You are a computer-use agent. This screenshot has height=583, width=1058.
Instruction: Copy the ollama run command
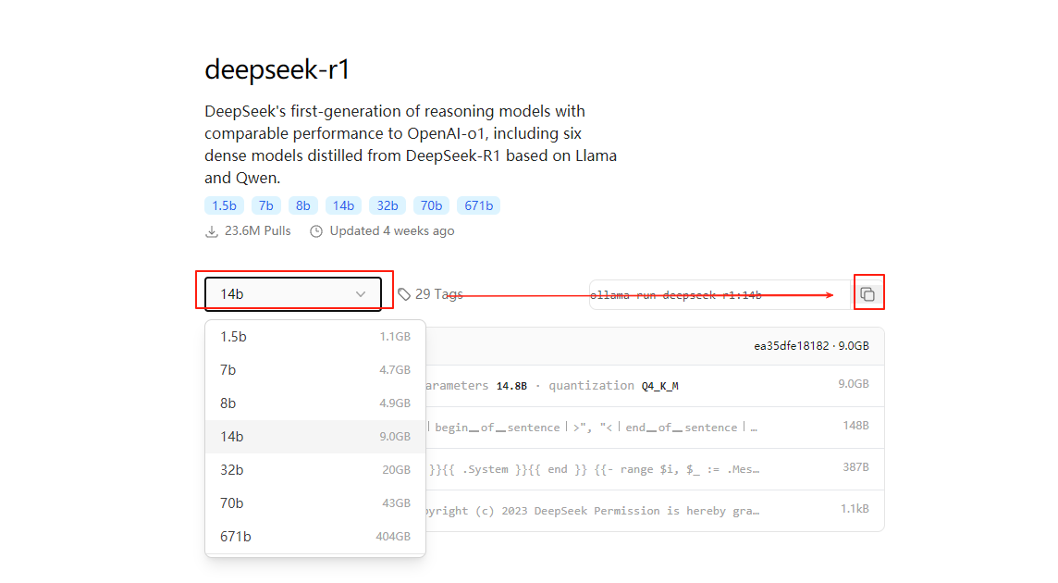(x=867, y=294)
